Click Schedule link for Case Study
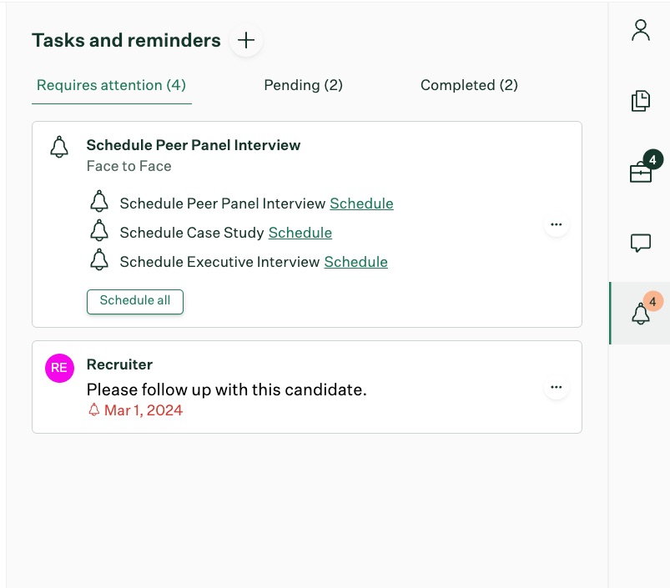This screenshot has height=588, width=670. tap(300, 233)
